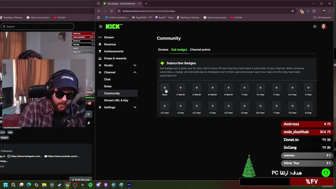The width and height of the screenshot is (336, 189).
Task: Add the 5-Year subscriber badge
Action: tap(213, 106)
